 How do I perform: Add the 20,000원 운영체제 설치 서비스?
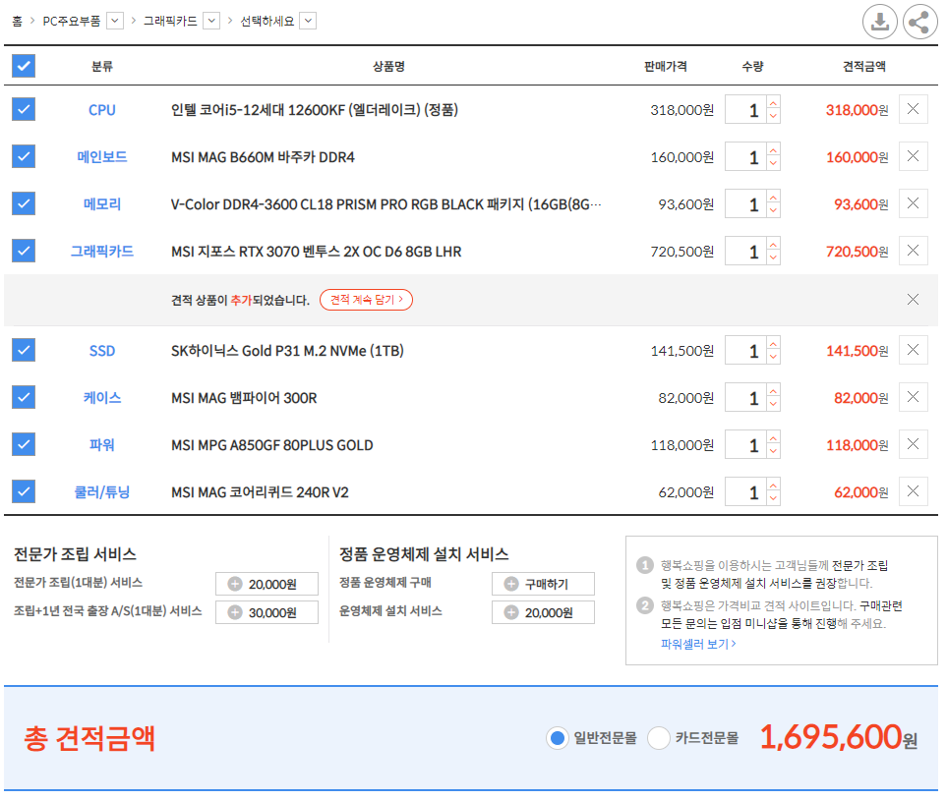tap(543, 612)
